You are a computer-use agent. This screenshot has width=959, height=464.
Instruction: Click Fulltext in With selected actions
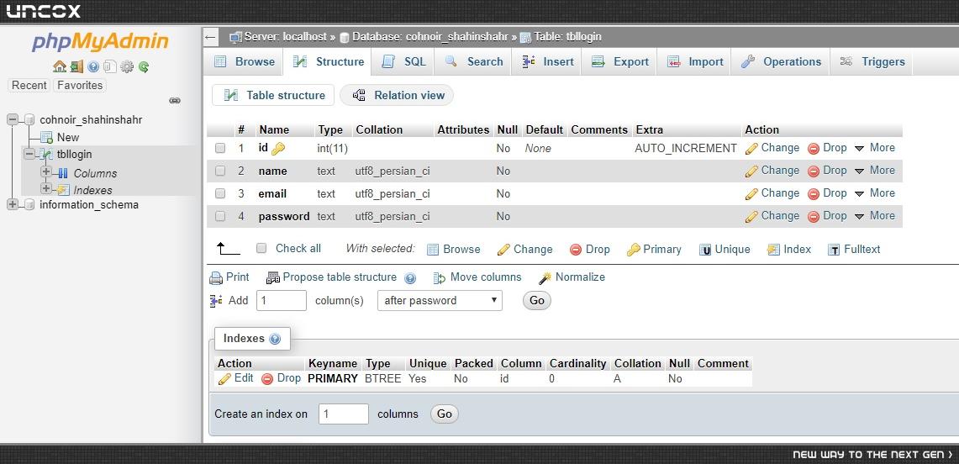click(854, 250)
